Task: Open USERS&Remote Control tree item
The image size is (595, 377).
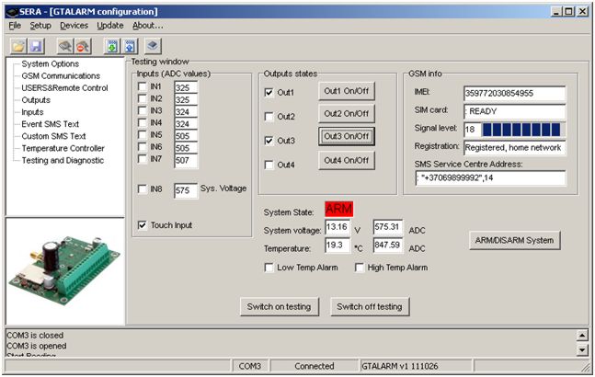Action: 64,88
